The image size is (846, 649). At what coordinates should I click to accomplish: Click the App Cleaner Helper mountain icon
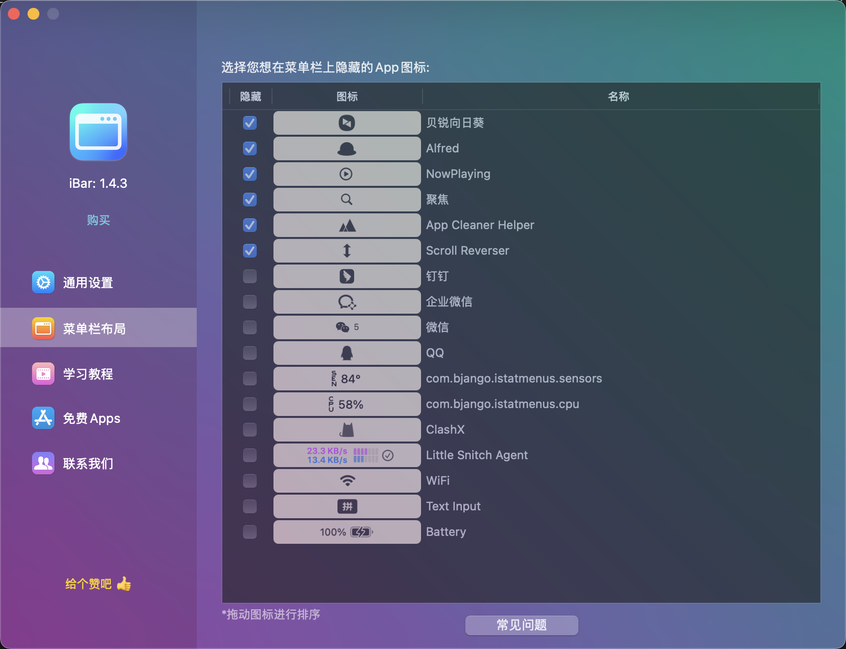click(347, 226)
